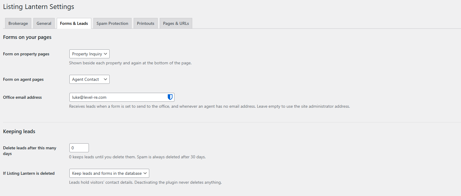Open the Pages & URLs tab
Screen dimensions: 461x196
point(176,23)
